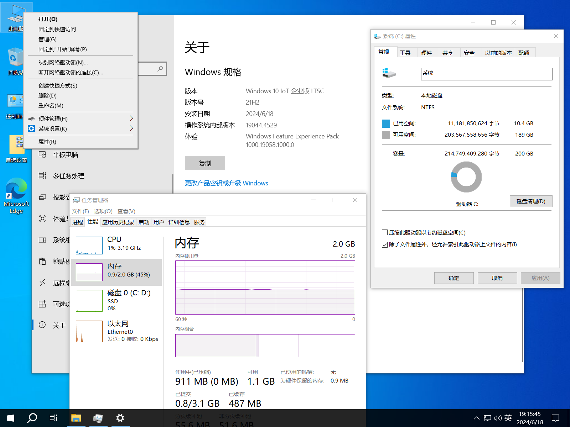Viewport: 570px width, 427px height.
Task: Click the 投影 icon in Settings sidebar
Action: (x=42, y=197)
